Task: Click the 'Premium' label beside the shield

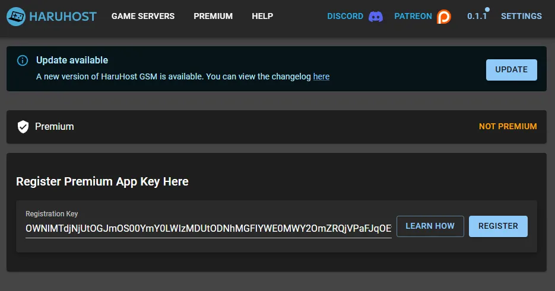Action: [55, 127]
